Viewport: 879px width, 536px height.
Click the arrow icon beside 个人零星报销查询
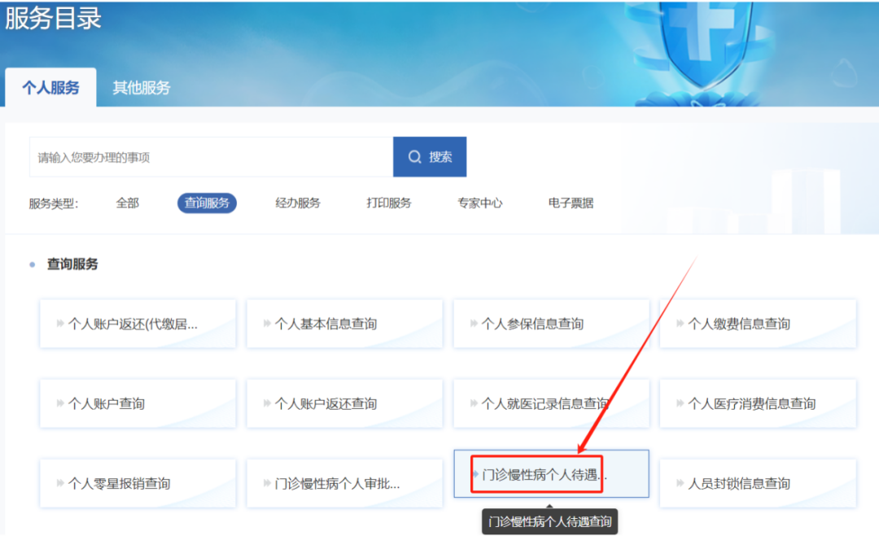pos(60,483)
